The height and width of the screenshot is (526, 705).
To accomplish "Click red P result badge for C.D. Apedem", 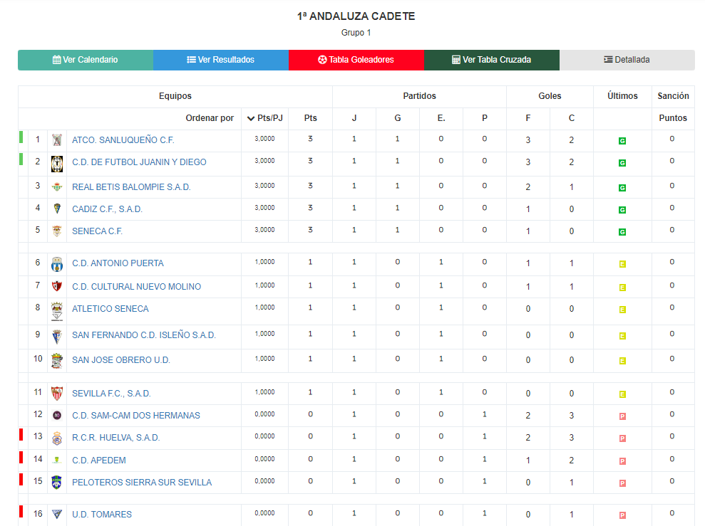I will [622, 461].
